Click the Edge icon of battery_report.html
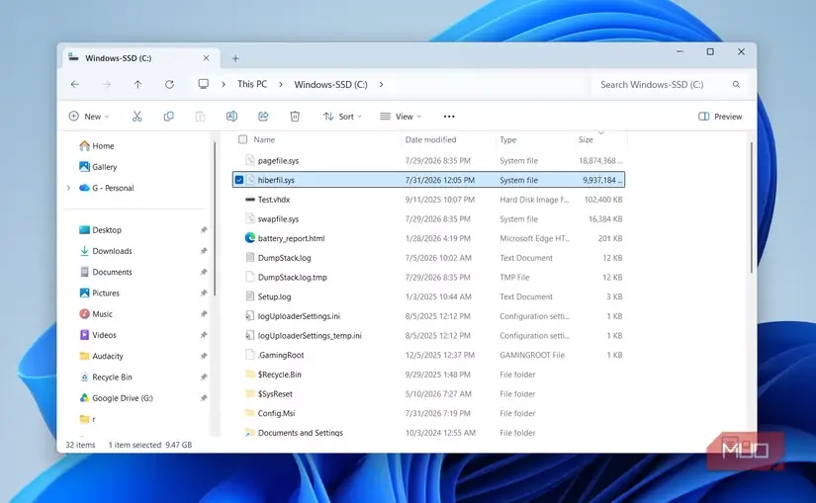This screenshot has width=816, height=503. point(250,238)
